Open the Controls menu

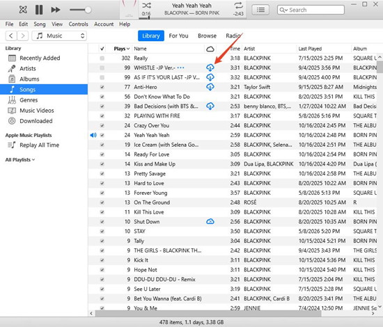pos(78,24)
